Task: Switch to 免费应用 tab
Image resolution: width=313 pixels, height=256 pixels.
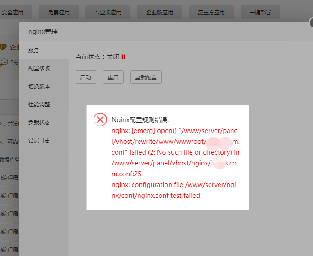Action: click(x=58, y=13)
